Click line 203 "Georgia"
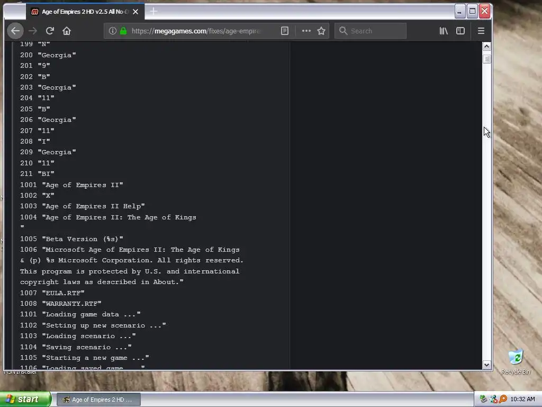Viewport: 542px width, 407px height. click(48, 87)
